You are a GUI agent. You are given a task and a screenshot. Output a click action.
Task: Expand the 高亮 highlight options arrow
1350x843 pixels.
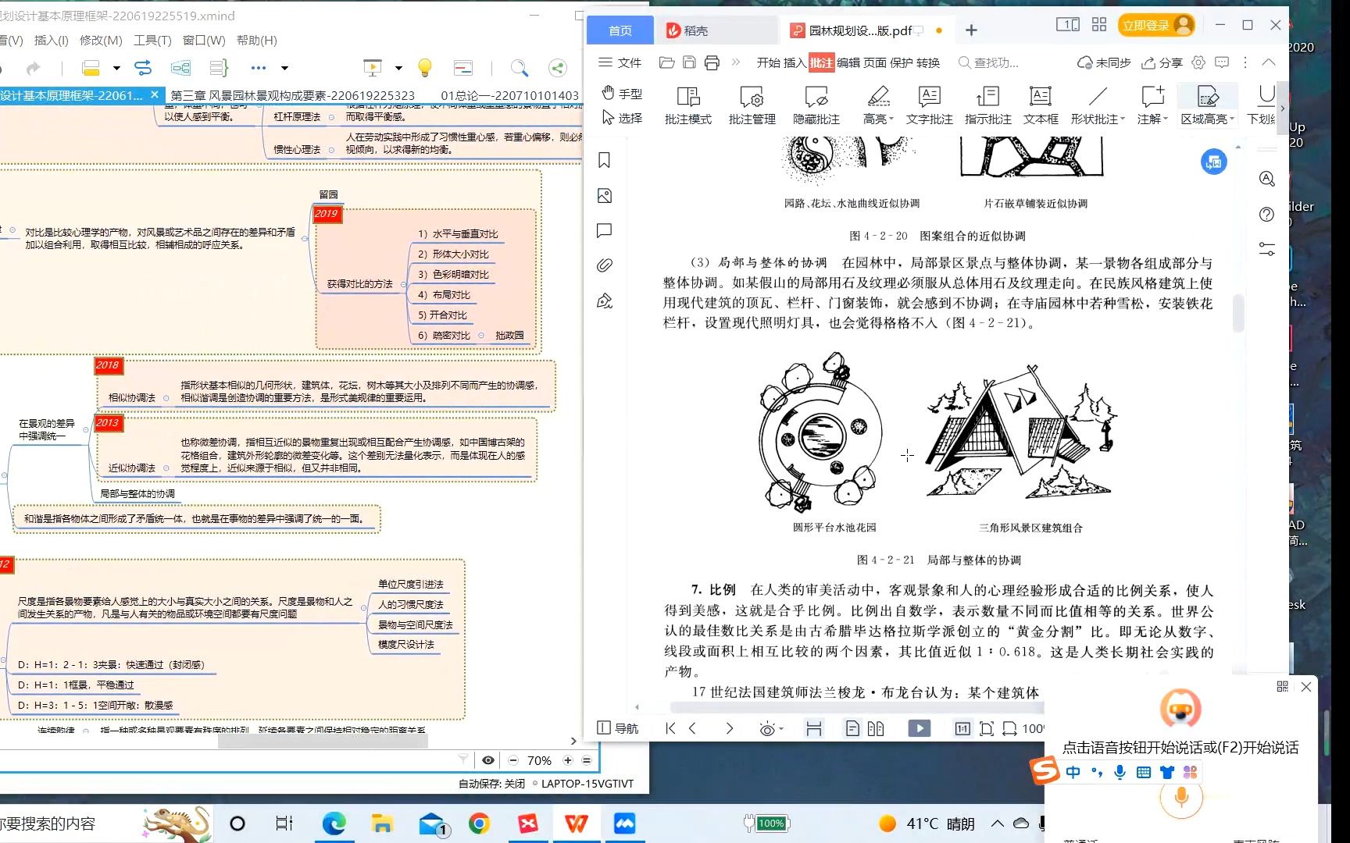(891, 119)
